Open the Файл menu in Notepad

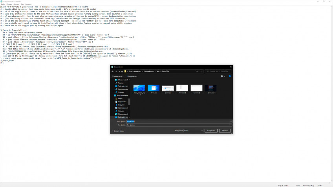point(2,4)
